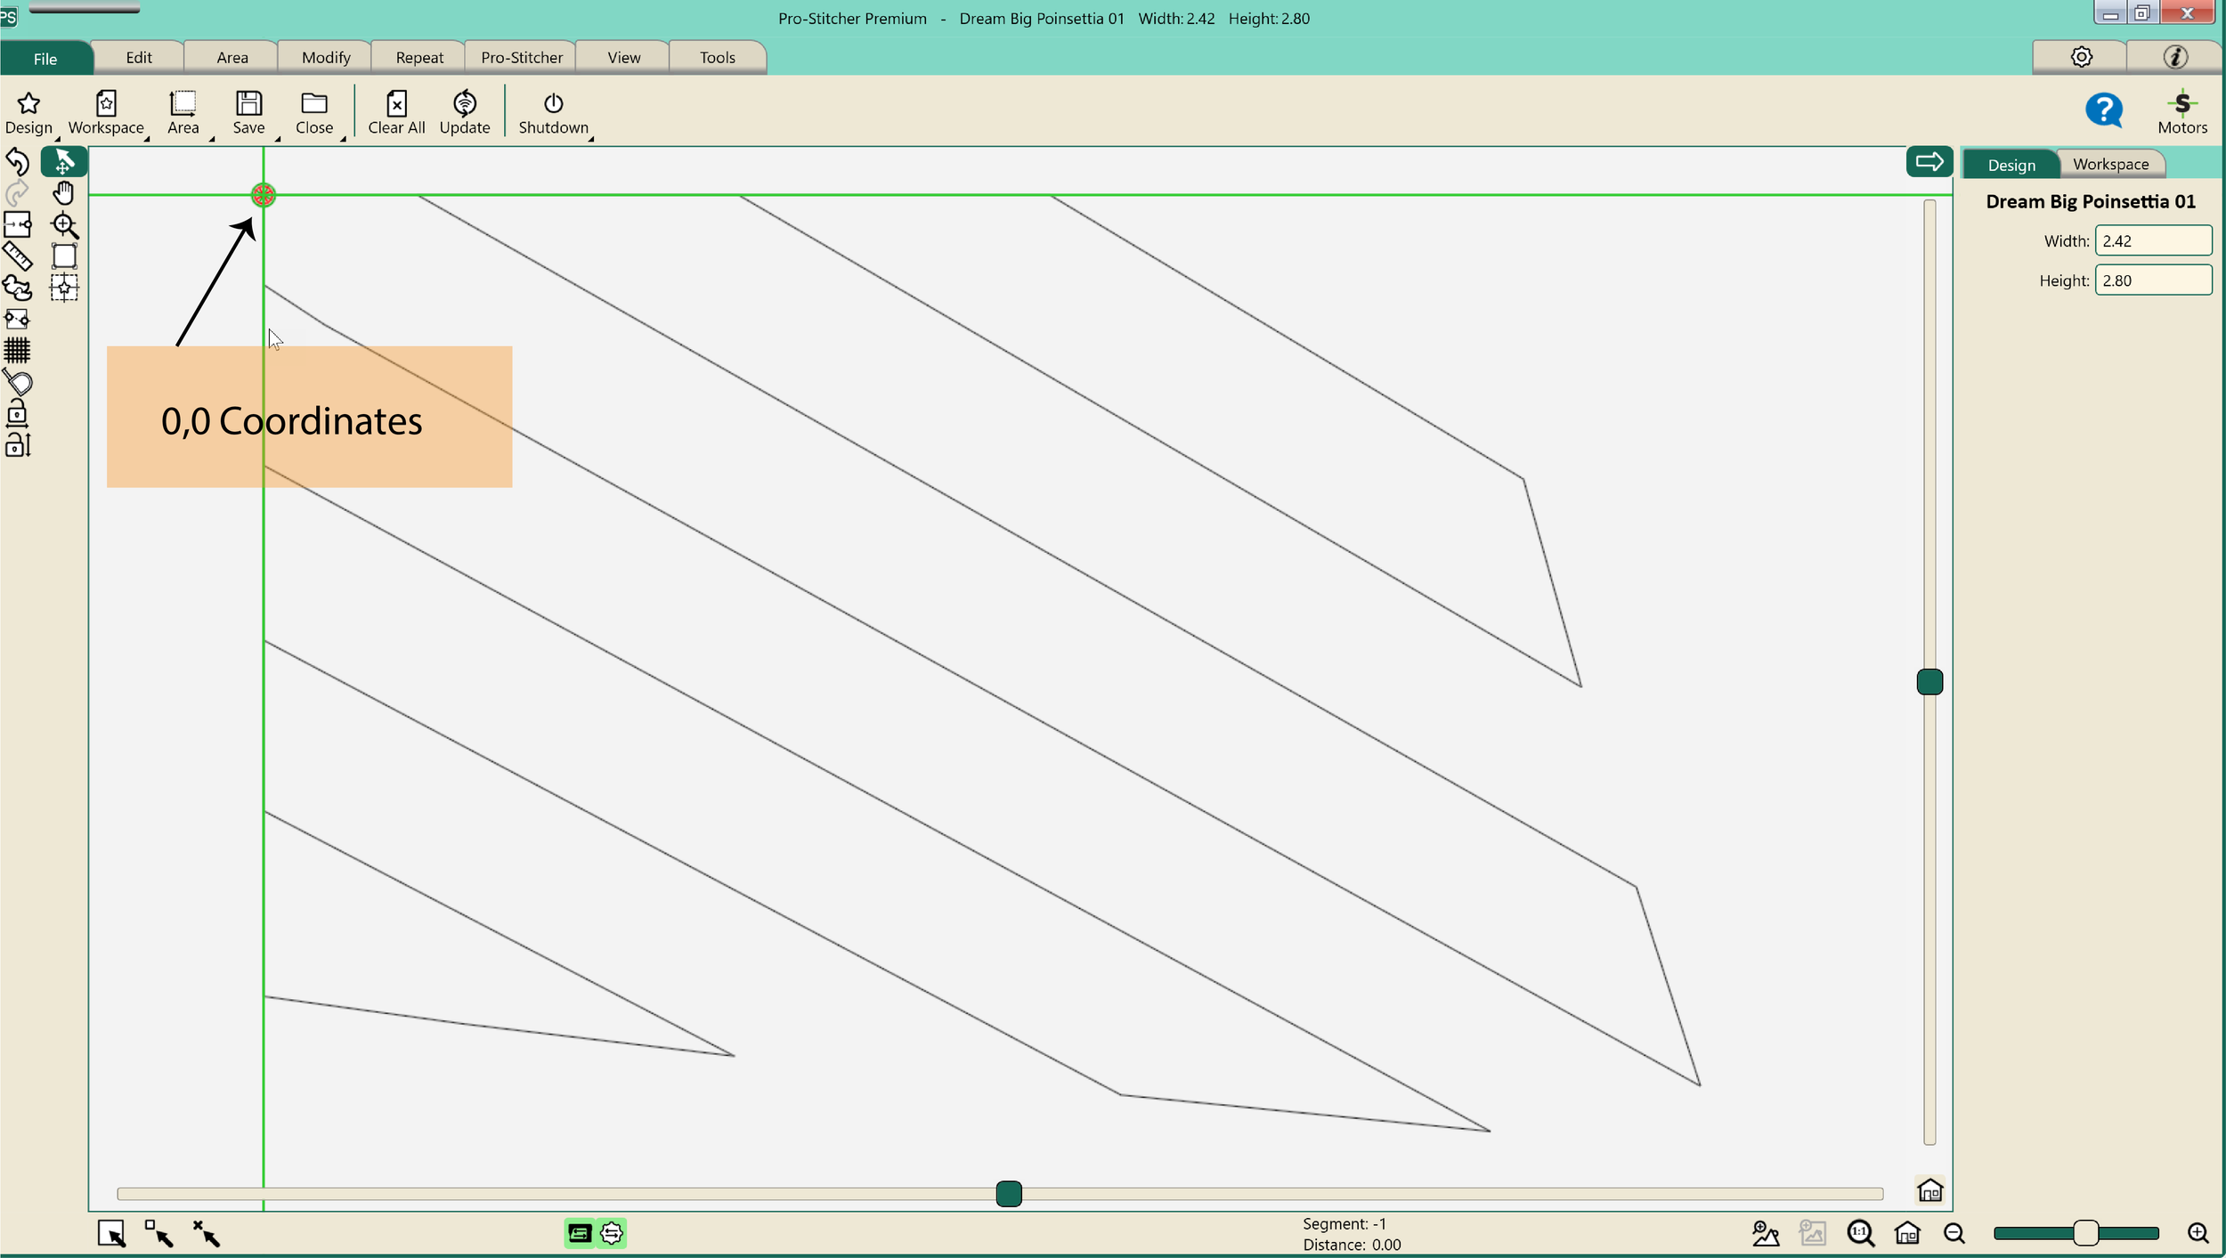Click the ruler measure tool
Screen dimensions: 2226x1258
18,256
